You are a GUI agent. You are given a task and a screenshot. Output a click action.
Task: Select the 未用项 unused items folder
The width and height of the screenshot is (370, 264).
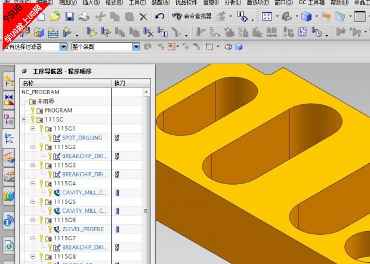pyautogui.click(x=45, y=101)
